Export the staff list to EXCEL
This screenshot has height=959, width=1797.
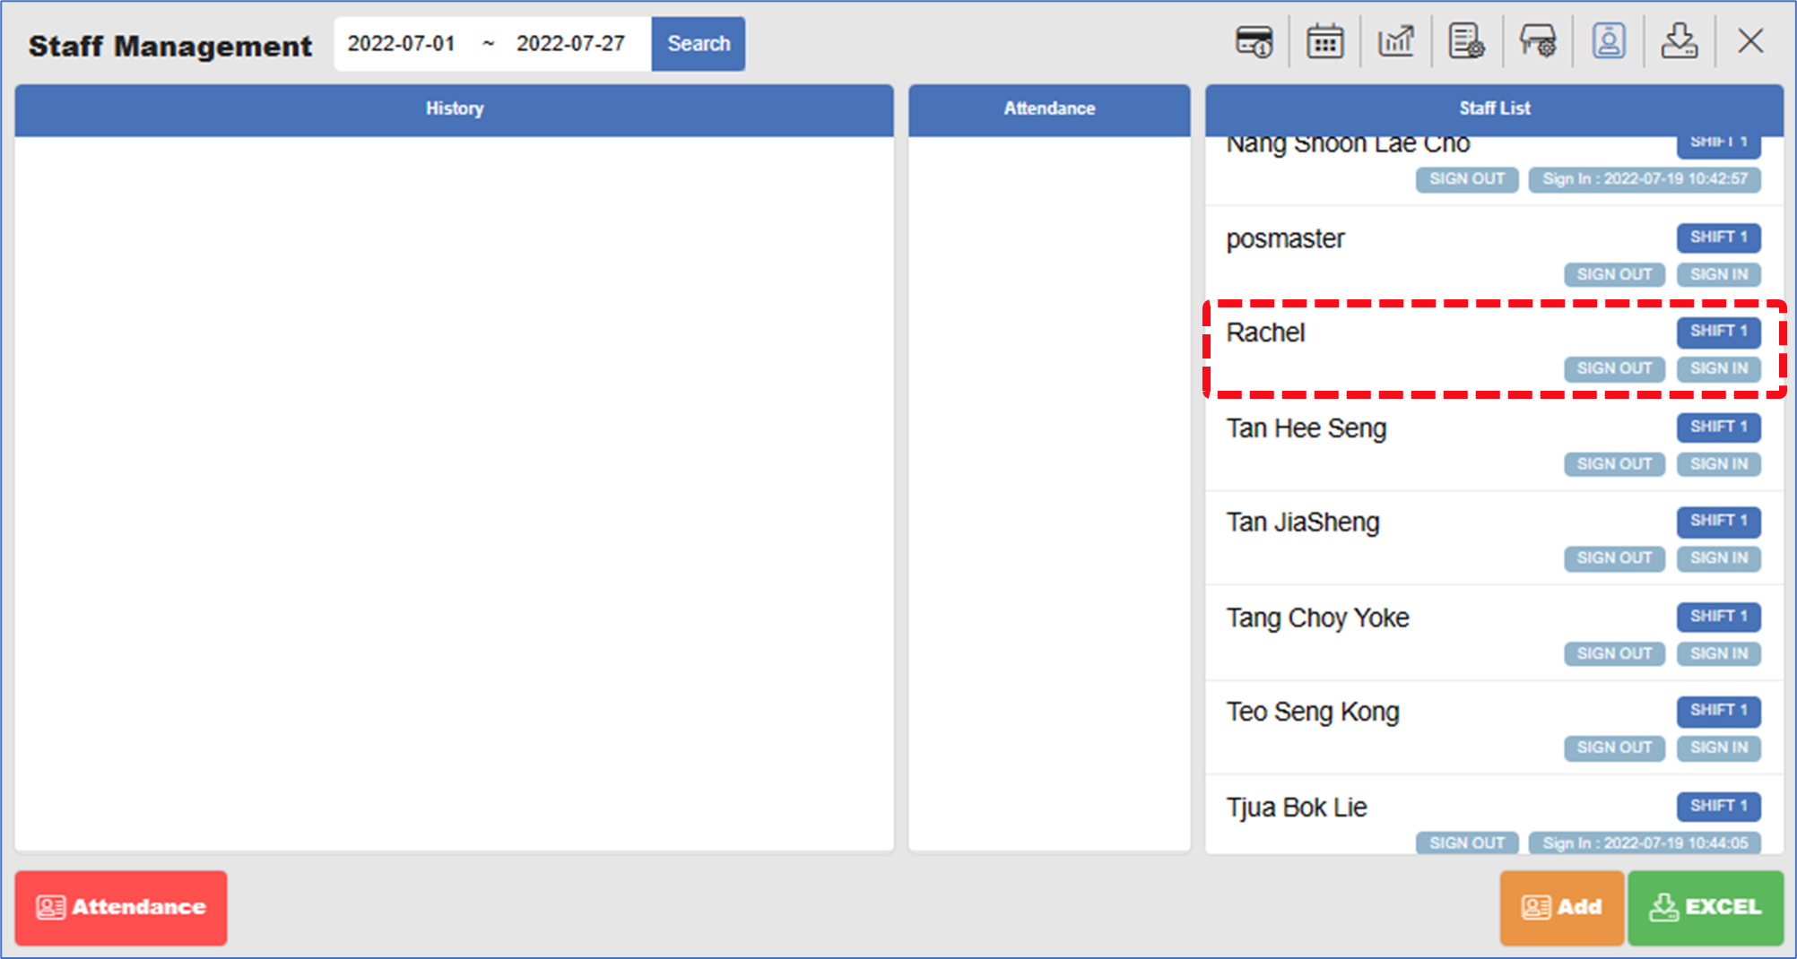(1706, 907)
